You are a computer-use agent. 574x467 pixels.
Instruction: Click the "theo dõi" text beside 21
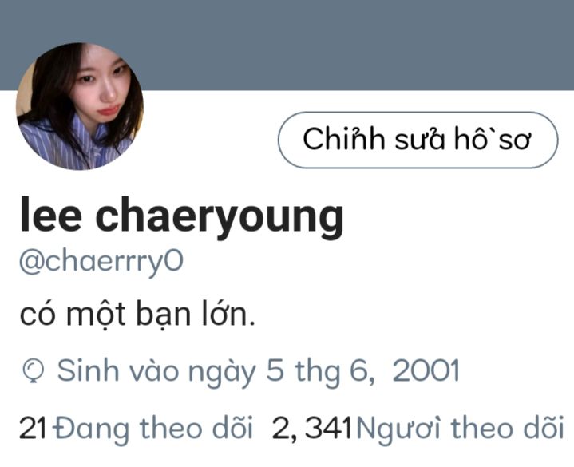[196, 428]
